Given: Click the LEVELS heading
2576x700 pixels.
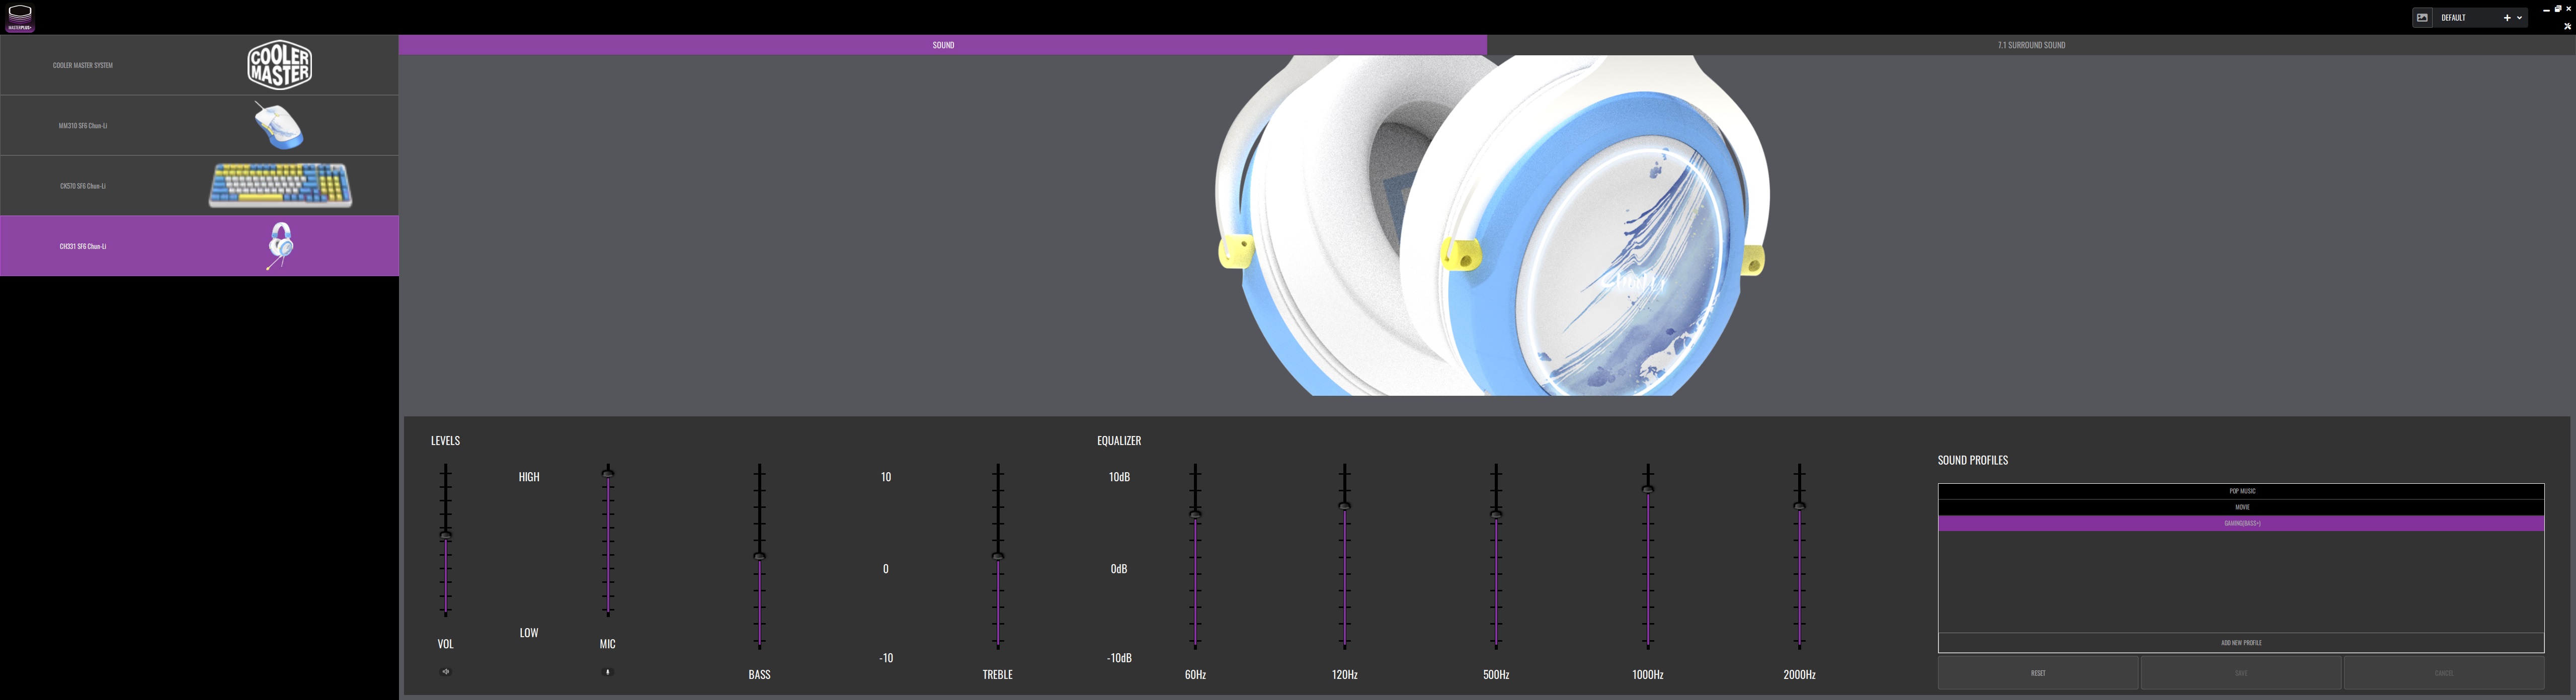Looking at the screenshot, I should pos(445,441).
